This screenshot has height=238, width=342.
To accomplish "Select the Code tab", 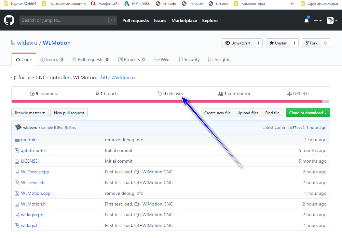I will [x=24, y=59].
